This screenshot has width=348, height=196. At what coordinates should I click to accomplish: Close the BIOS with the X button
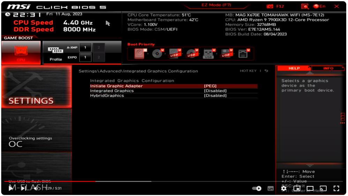336,6
